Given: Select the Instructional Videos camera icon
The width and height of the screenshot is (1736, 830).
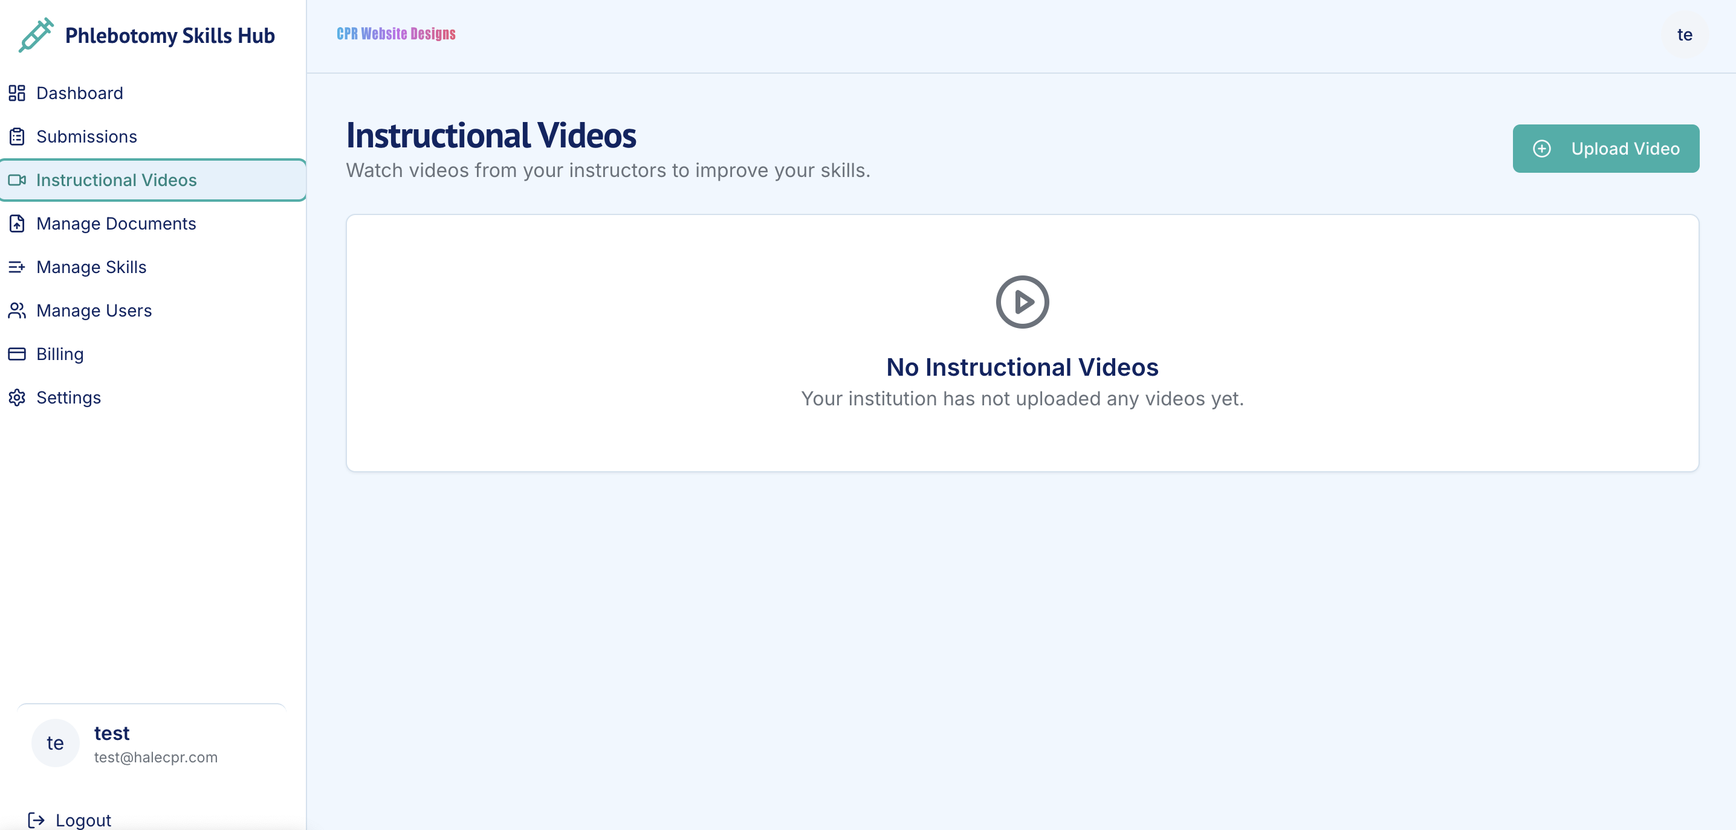Looking at the screenshot, I should 17,180.
